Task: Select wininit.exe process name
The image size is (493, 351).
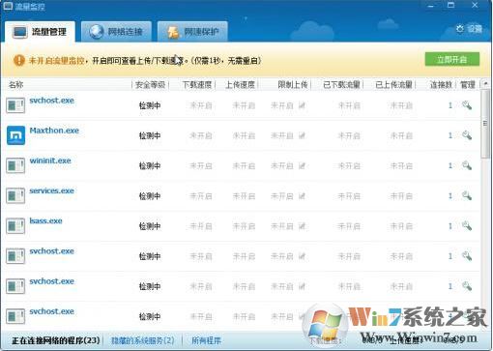Action: point(50,161)
